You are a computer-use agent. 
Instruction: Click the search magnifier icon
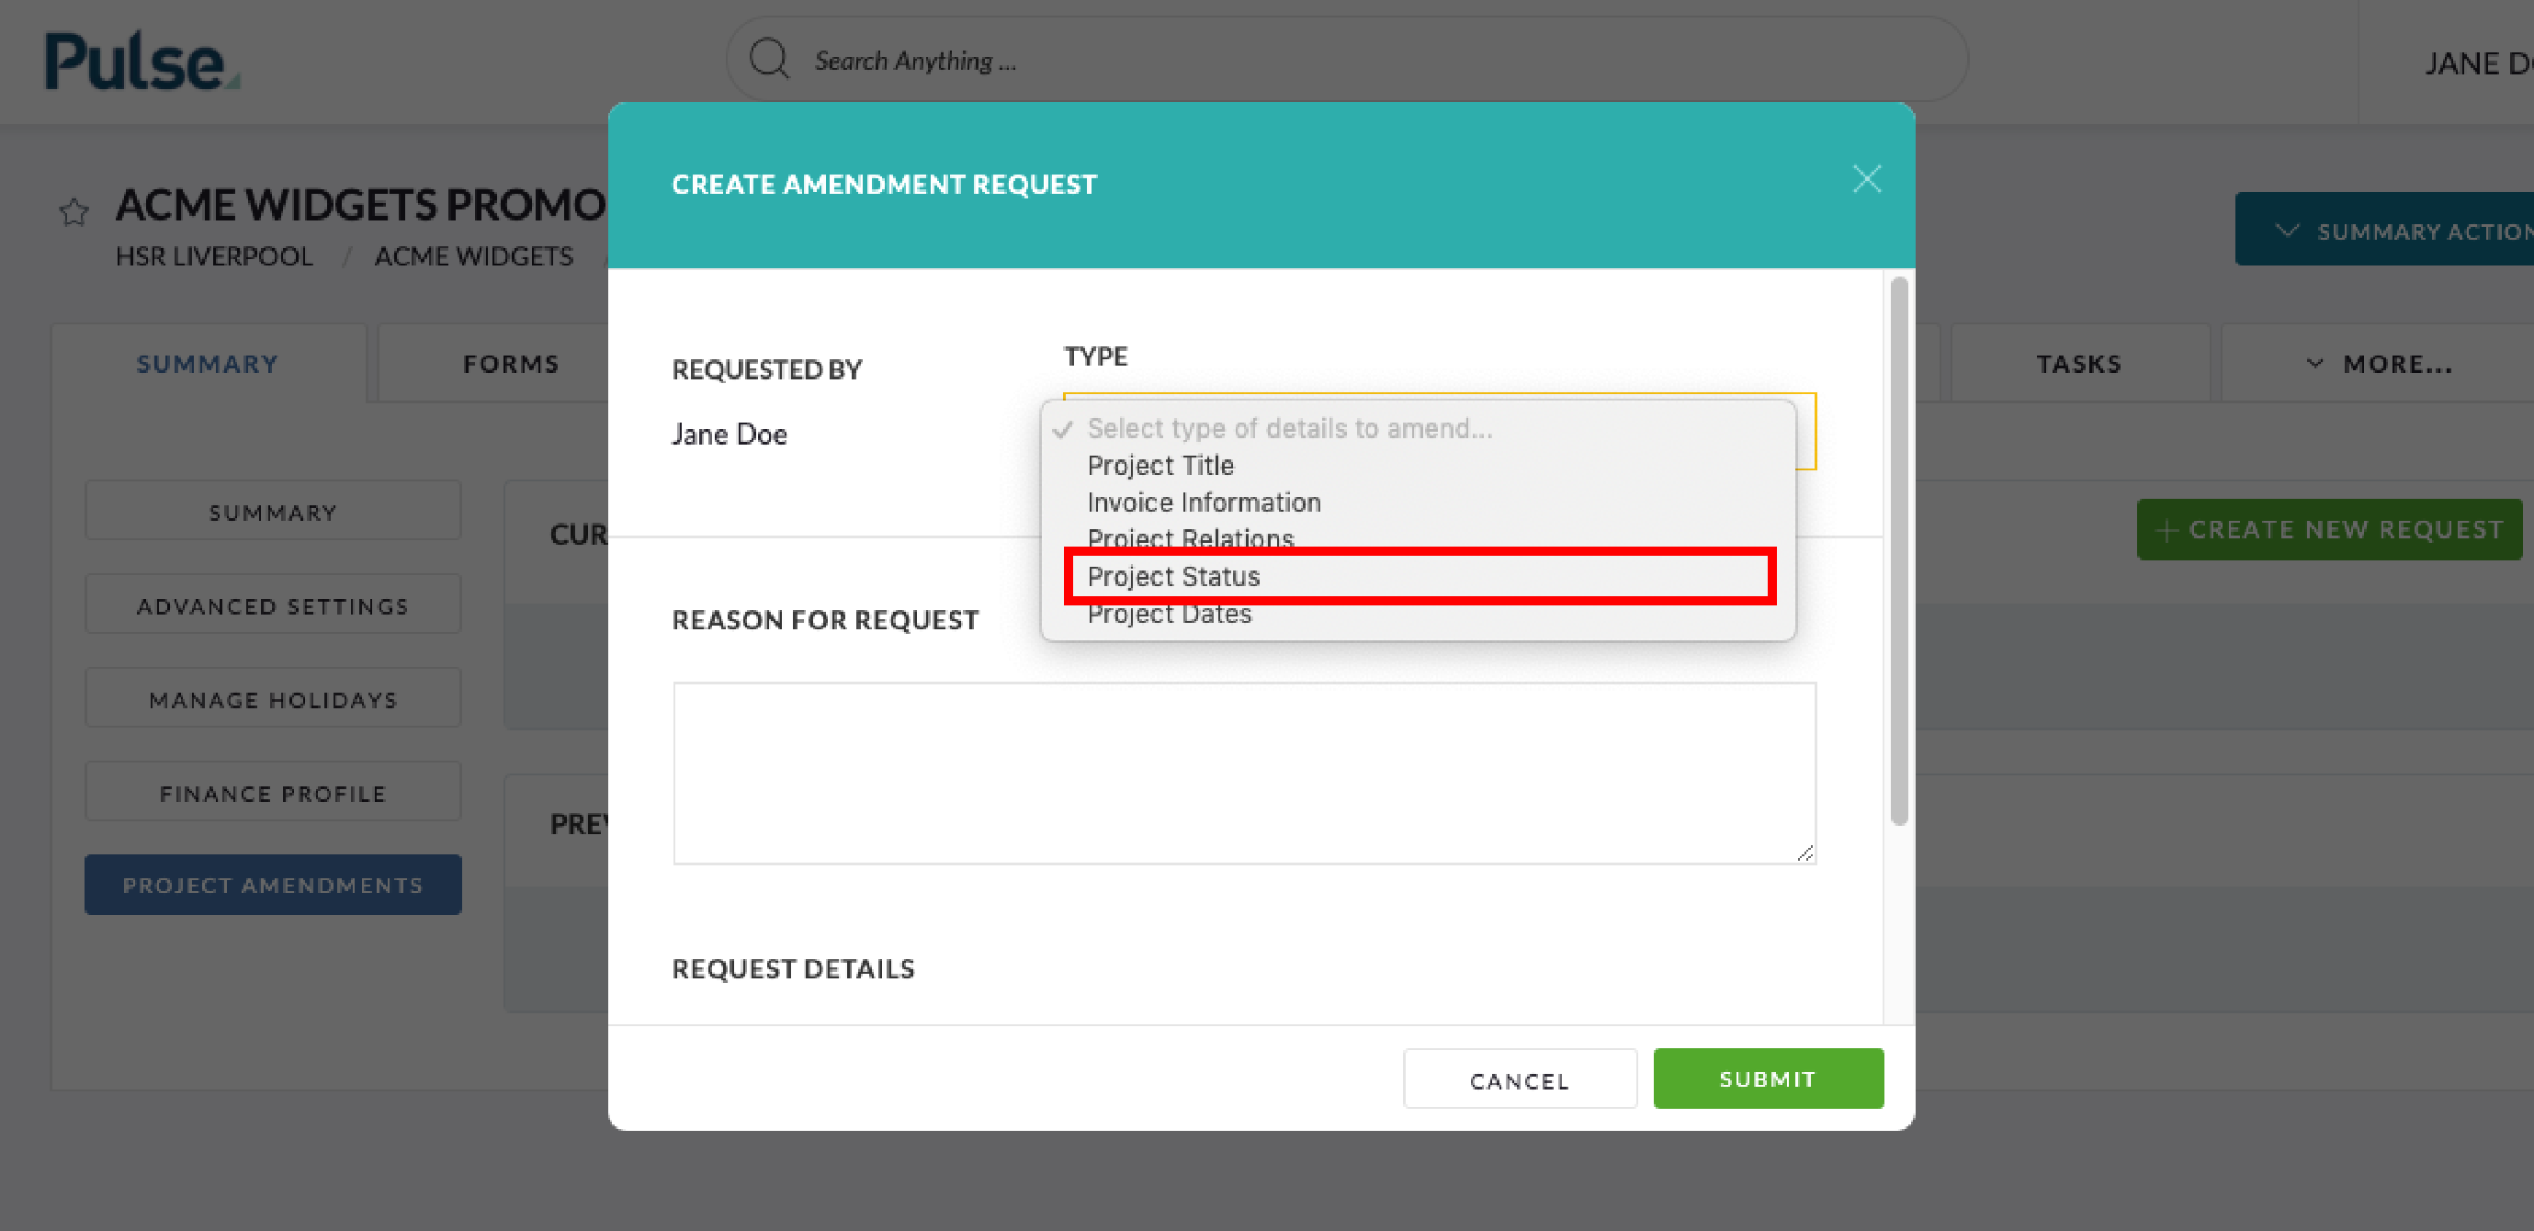coord(768,59)
